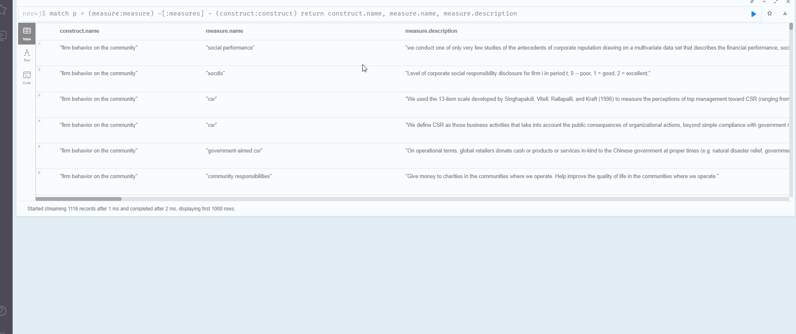Click into the Cypher query editor
The height and width of the screenshot is (334, 796).
pos(379,14)
